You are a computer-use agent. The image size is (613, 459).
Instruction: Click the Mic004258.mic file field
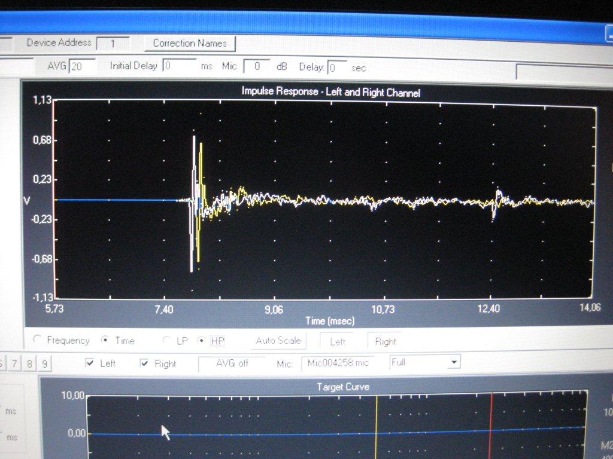coord(338,363)
